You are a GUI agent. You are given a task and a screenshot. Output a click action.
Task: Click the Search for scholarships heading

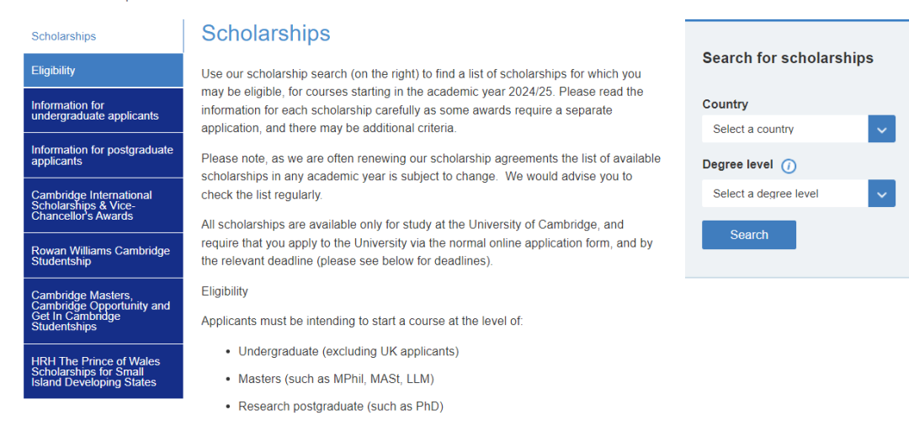pos(788,58)
